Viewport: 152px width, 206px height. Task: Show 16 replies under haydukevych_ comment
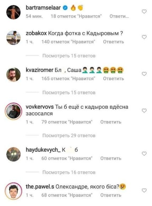pyautogui.click(x=69, y=172)
